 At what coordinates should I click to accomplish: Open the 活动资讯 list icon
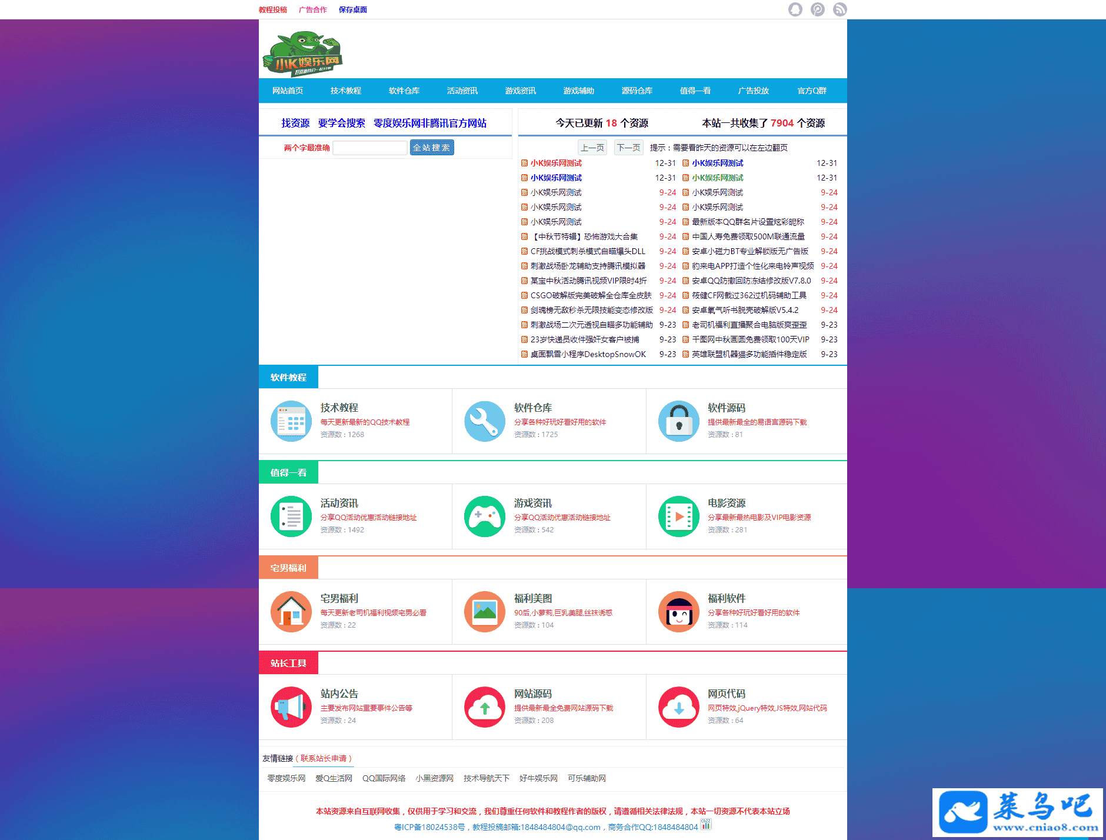(x=291, y=516)
